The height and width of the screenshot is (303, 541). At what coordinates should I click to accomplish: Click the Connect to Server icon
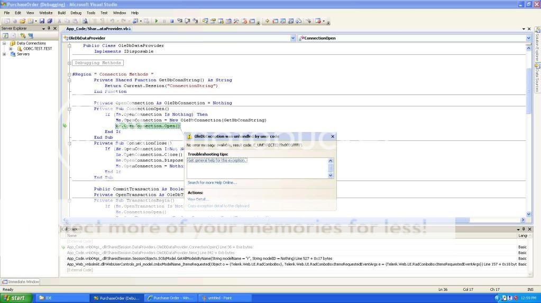point(31,35)
